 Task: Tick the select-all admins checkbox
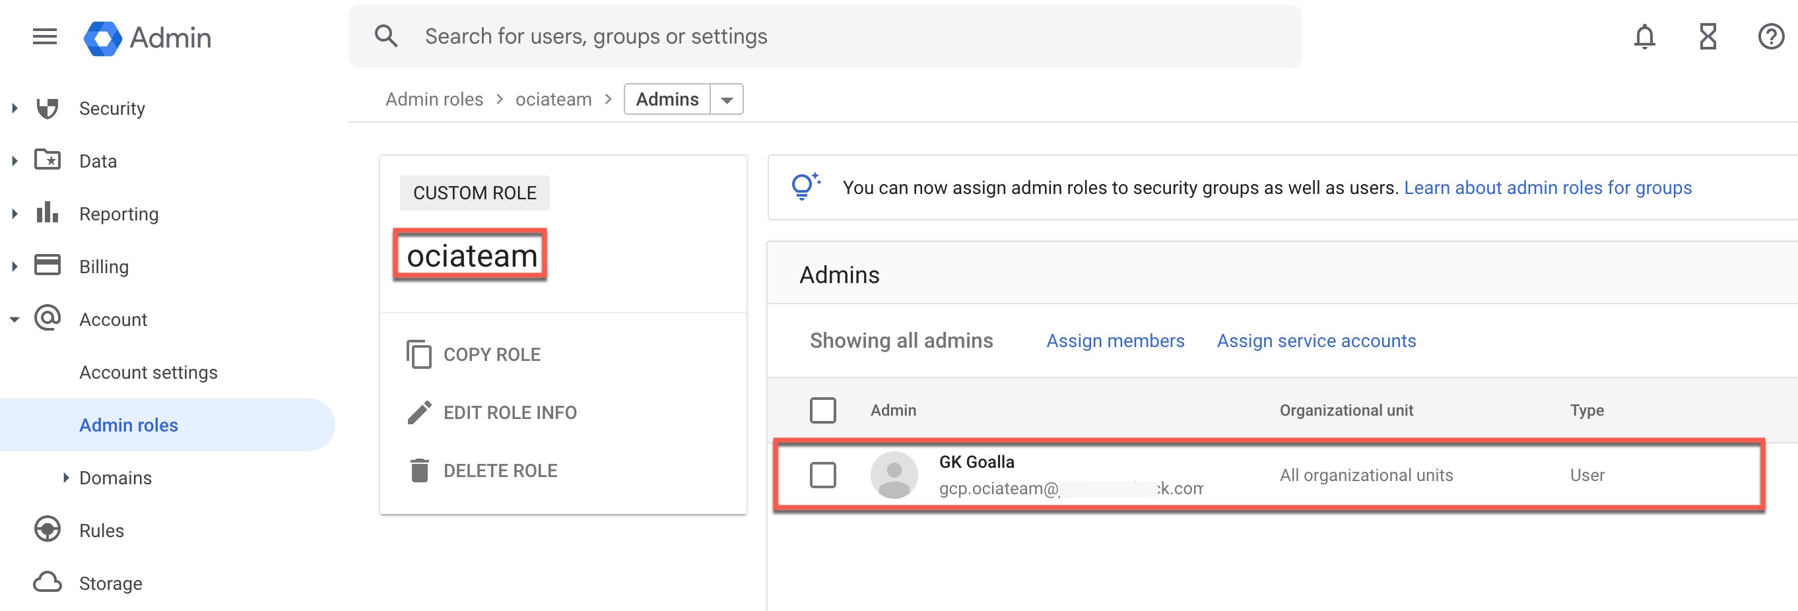[x=822, y=410]
